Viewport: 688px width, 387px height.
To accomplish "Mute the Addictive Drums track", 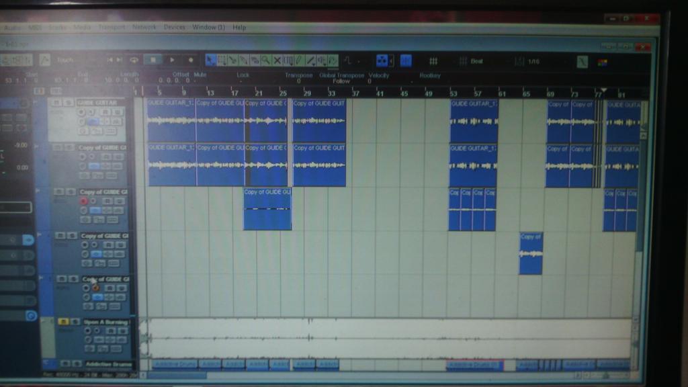I will pos(65,363).
